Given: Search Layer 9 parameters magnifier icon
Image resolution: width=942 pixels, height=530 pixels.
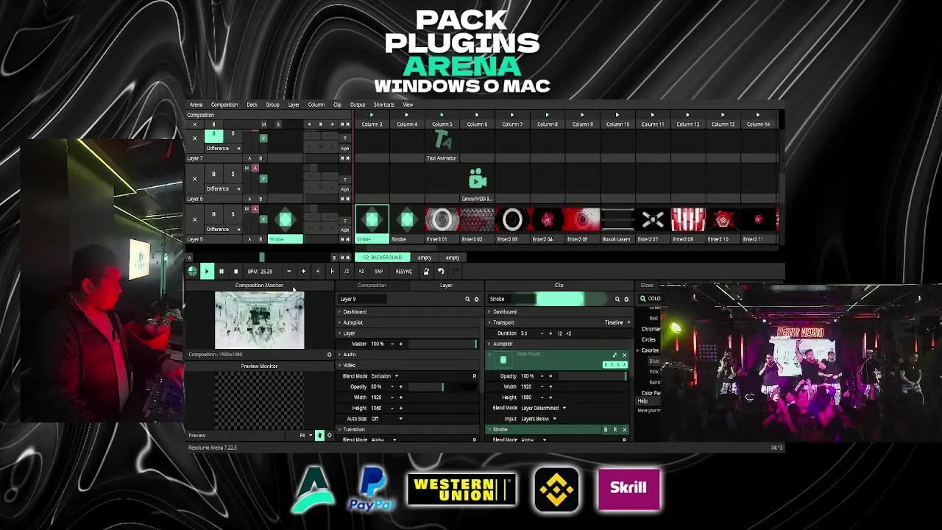Looking at the screenshot, I should (x=467, y=299).
